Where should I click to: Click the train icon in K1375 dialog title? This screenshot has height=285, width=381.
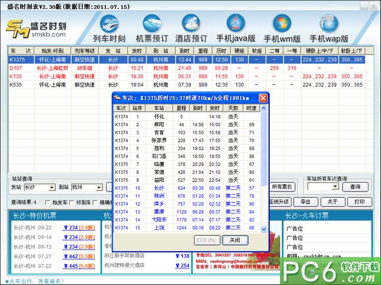(x=117, y=98)
